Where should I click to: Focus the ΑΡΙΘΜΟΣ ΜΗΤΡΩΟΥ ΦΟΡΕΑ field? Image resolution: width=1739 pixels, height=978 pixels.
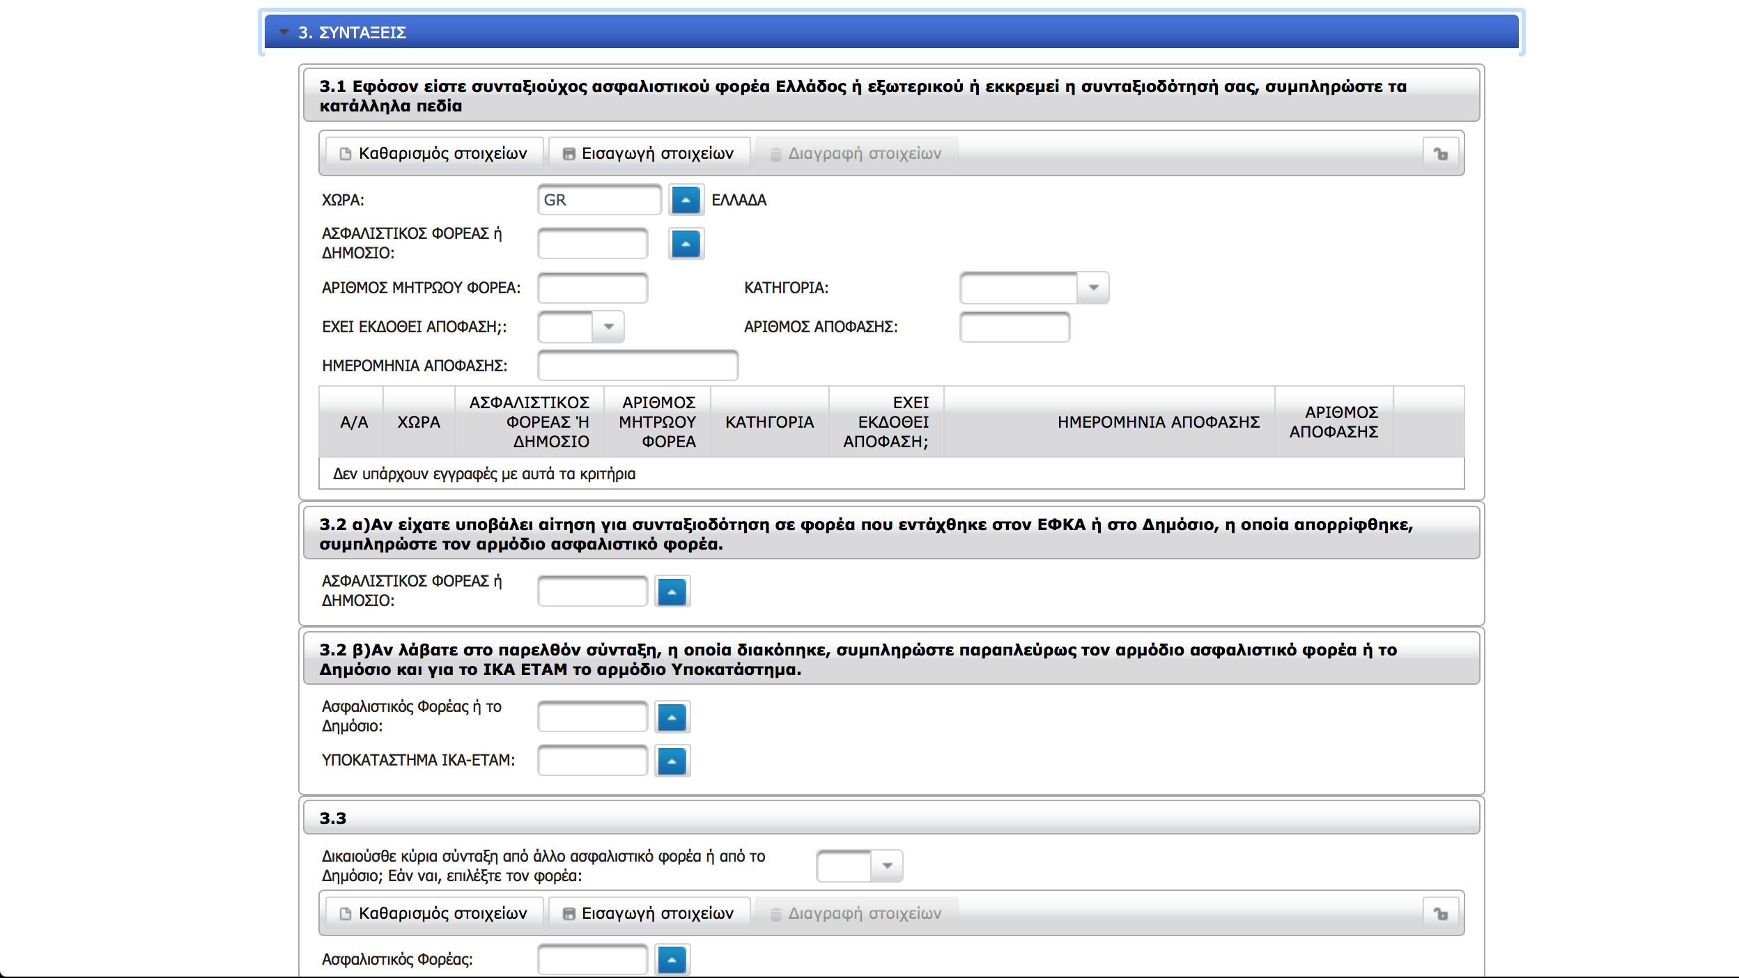click(x=592, y=288)
